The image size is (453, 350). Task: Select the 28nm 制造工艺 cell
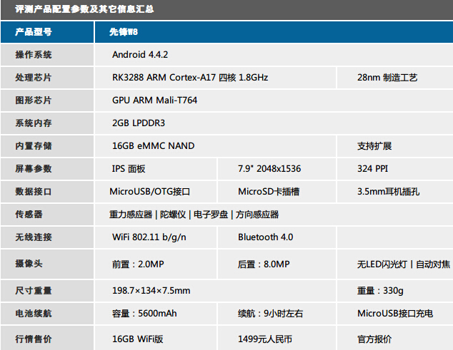click(x=387, y=78)
